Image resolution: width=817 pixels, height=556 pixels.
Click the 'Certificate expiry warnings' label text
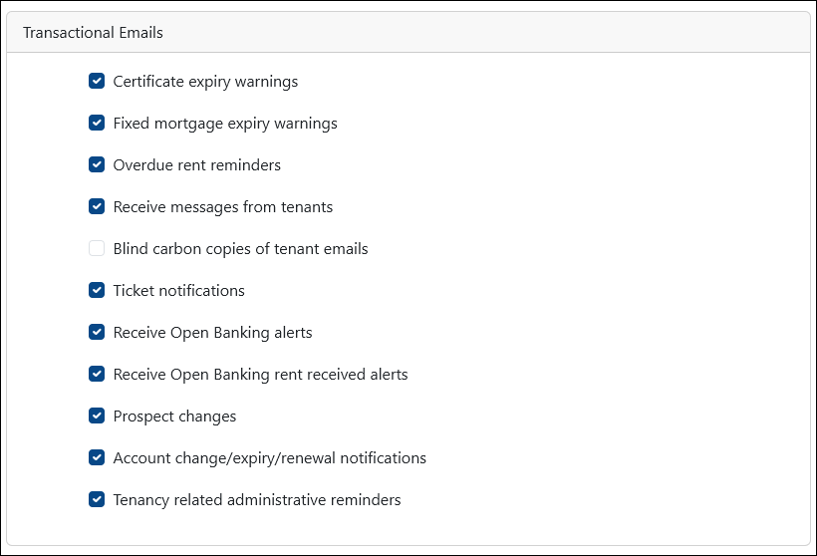pos(205,82)
